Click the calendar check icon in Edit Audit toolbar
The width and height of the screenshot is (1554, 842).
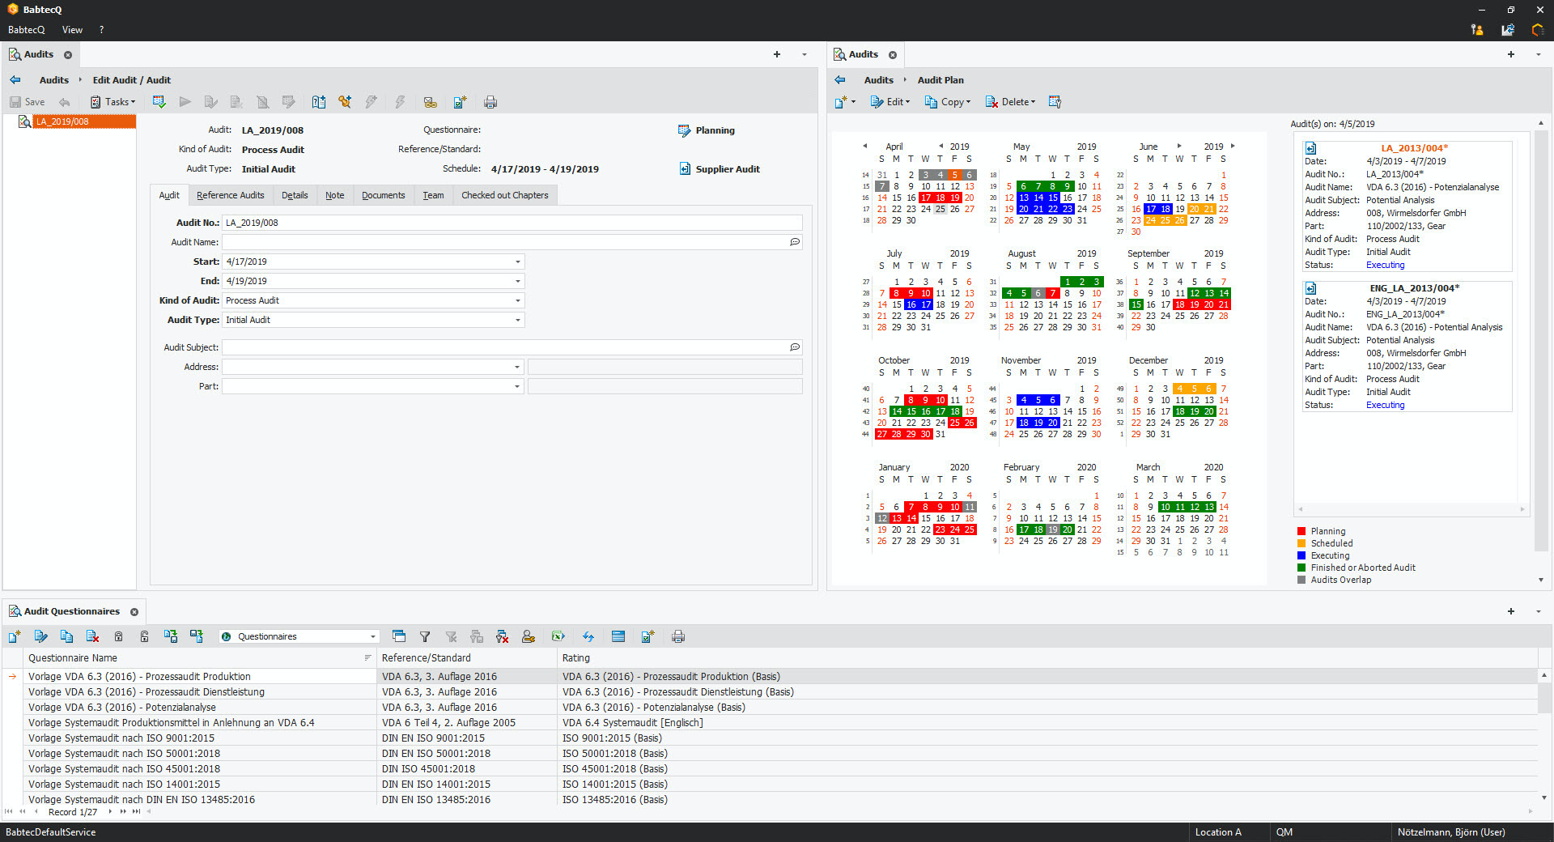click(159, 102)
